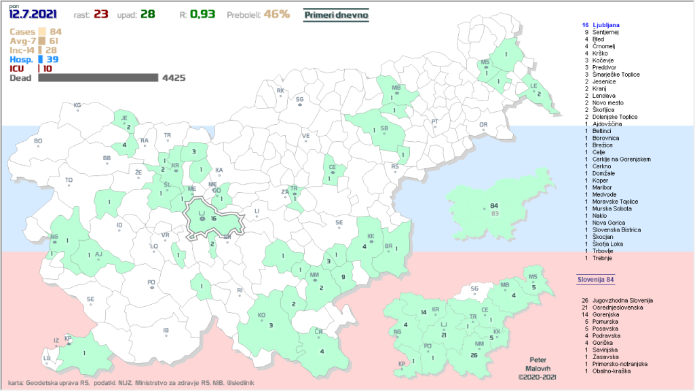Open the Primeri dnevno view
This screenshot has width=695, height=391.
pos(335,14)
